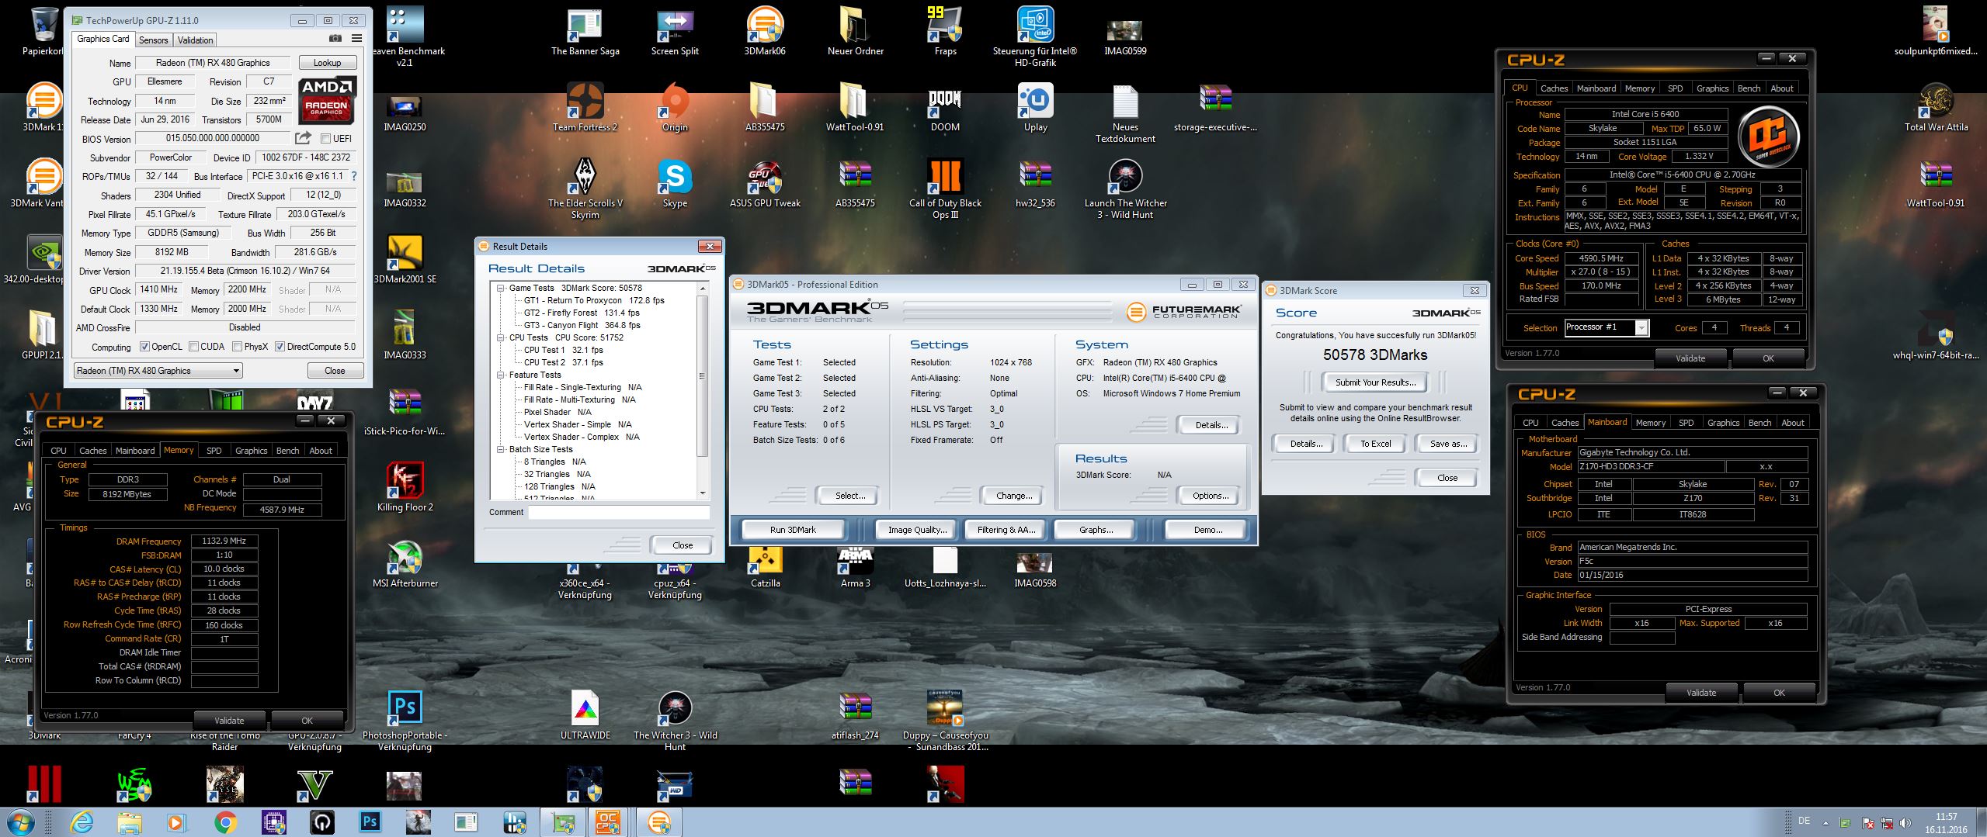This screenshot has width=1987, height=837.
Task: Open Memory tab in bottom-right CPU-Z window
Action: click(1650, 423)
